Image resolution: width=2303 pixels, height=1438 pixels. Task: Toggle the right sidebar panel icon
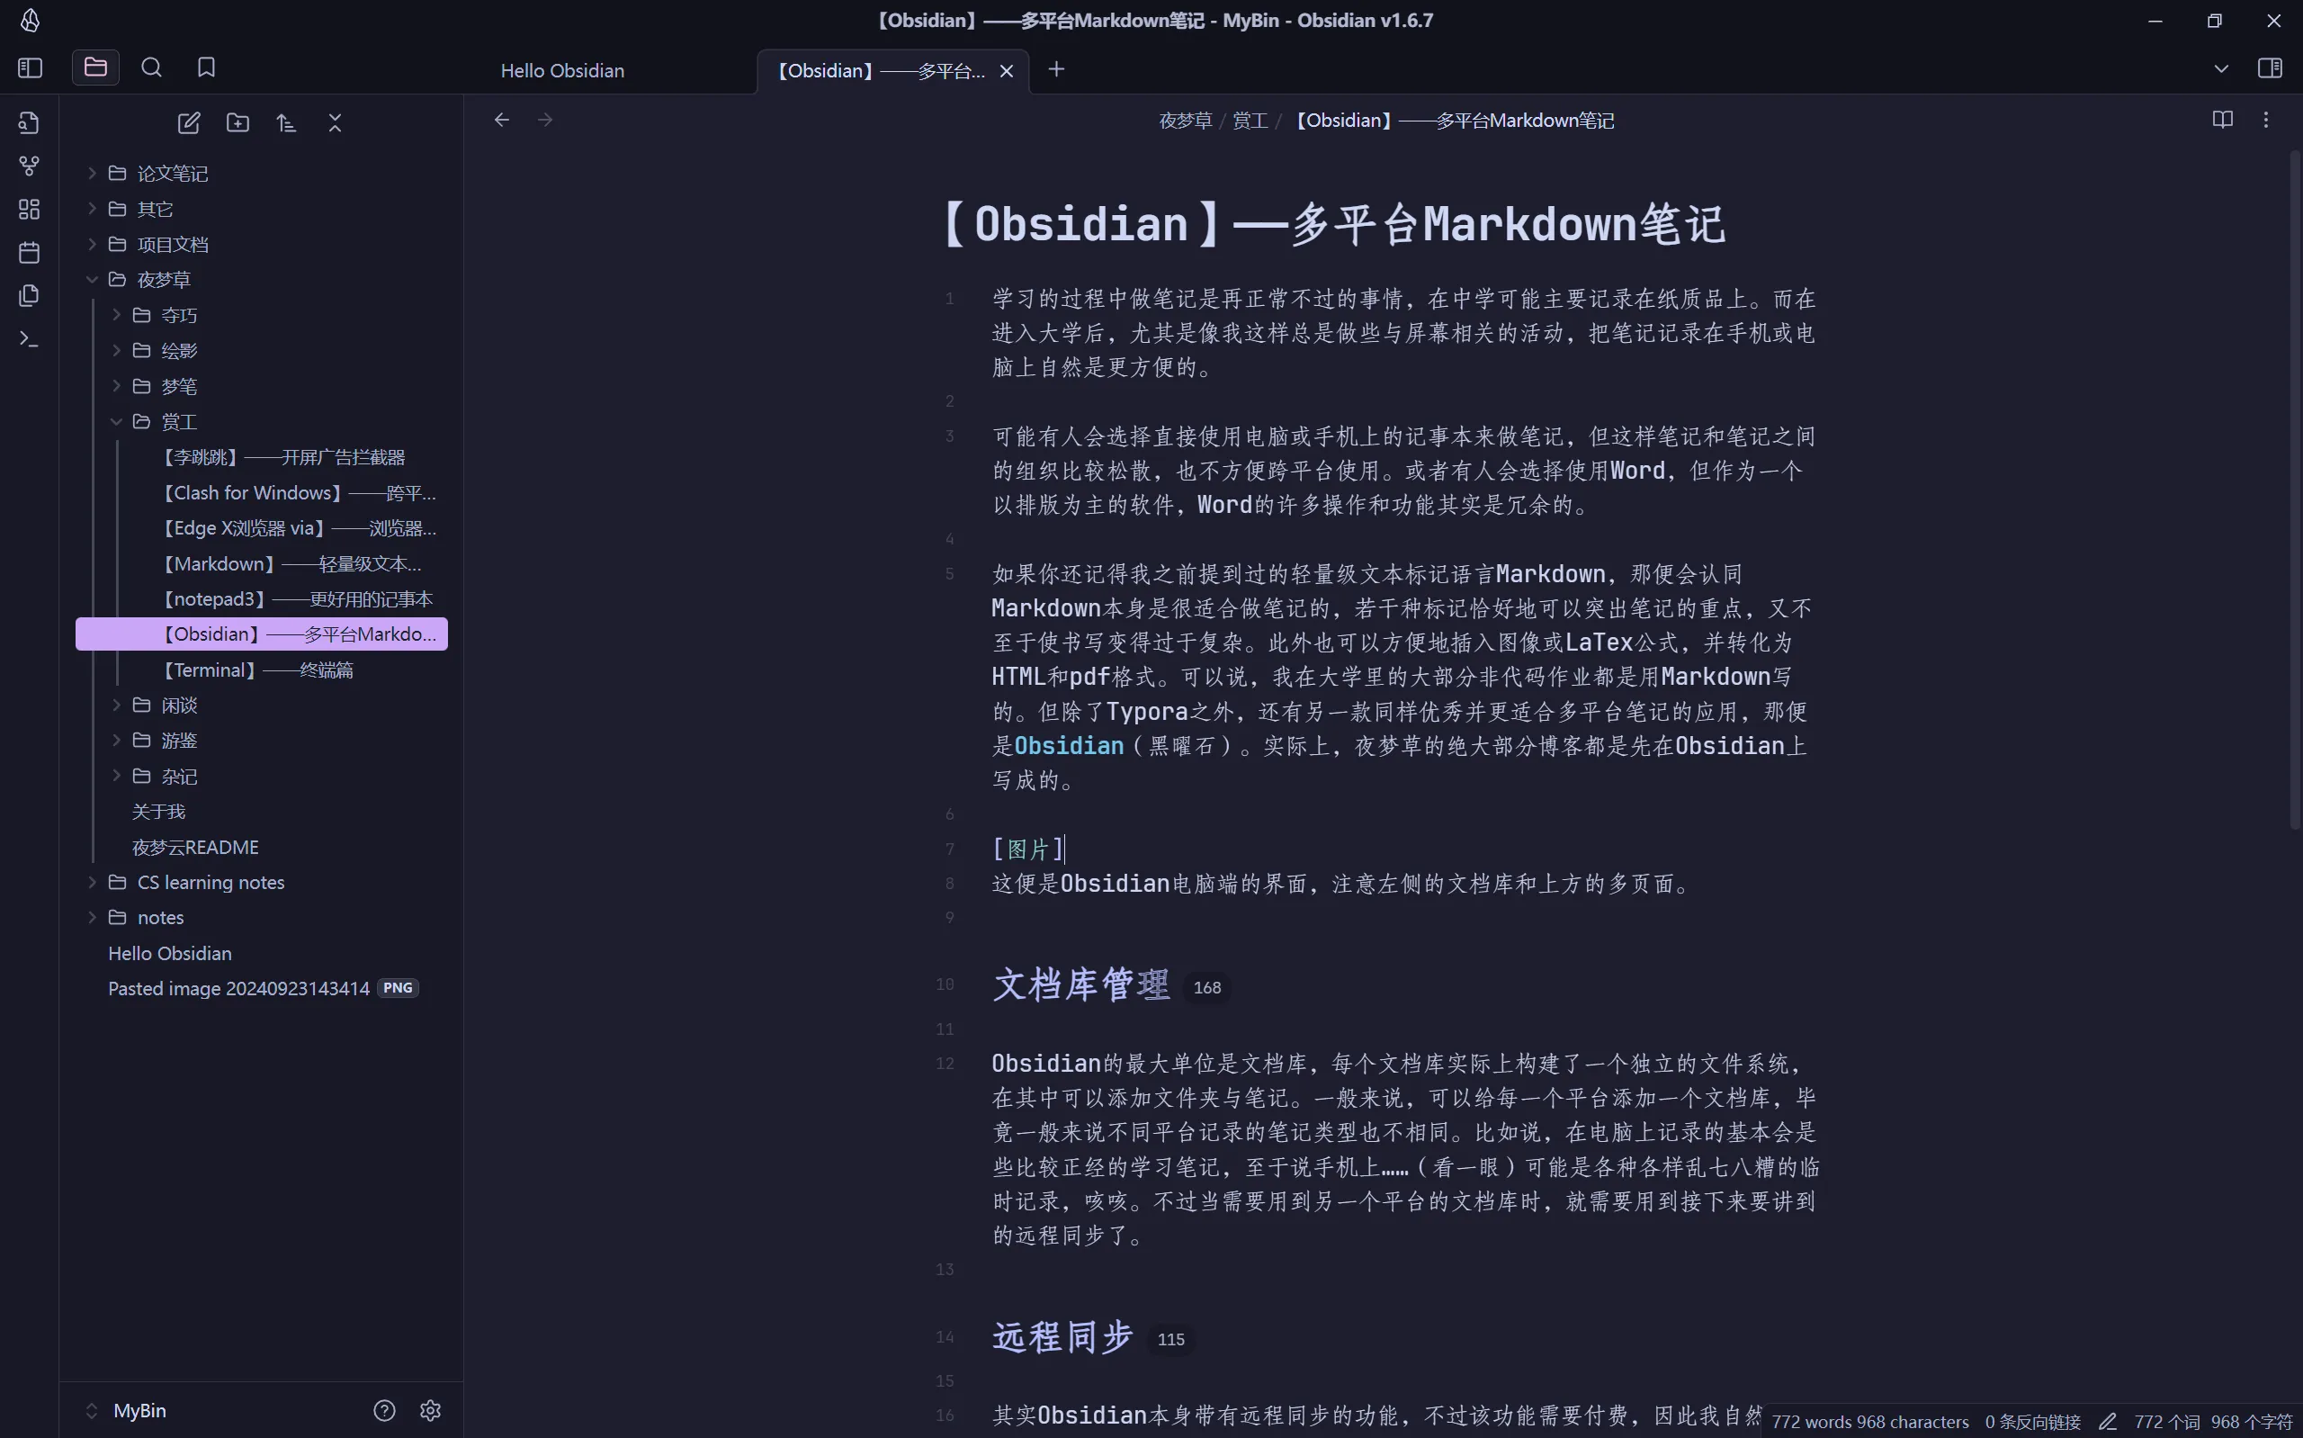2270,67
